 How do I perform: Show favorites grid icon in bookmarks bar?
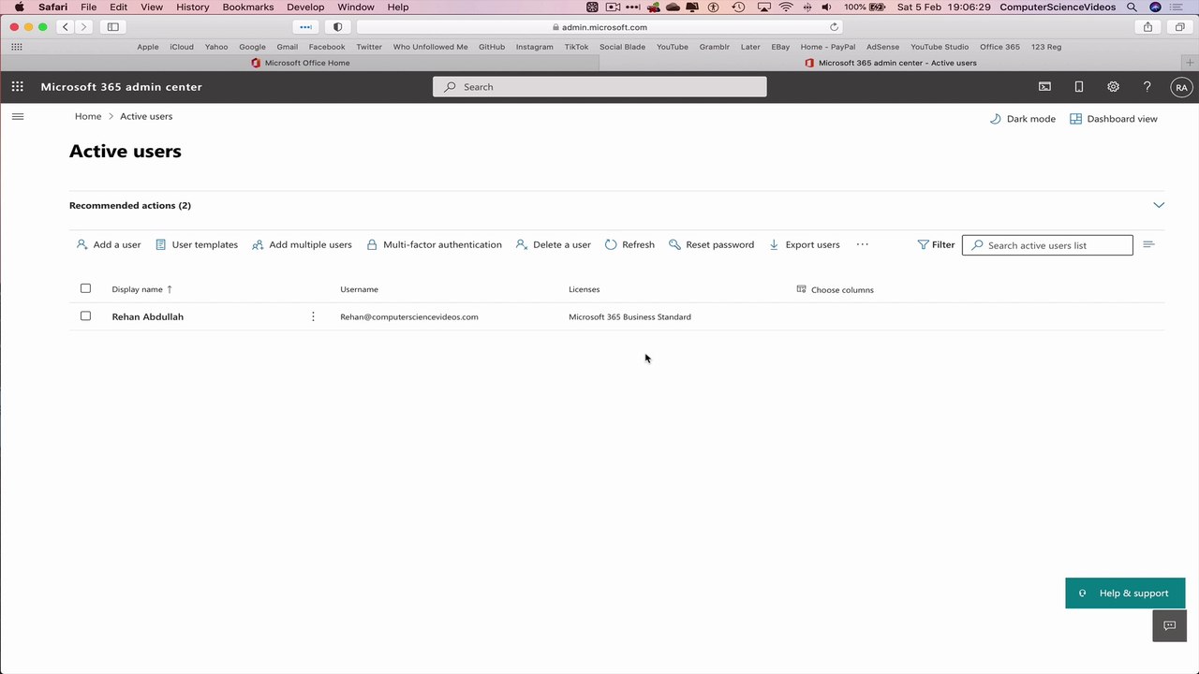16,47
